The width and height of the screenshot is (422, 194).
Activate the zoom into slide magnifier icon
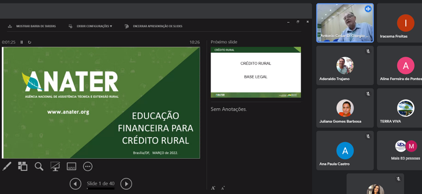pos(39,166)
